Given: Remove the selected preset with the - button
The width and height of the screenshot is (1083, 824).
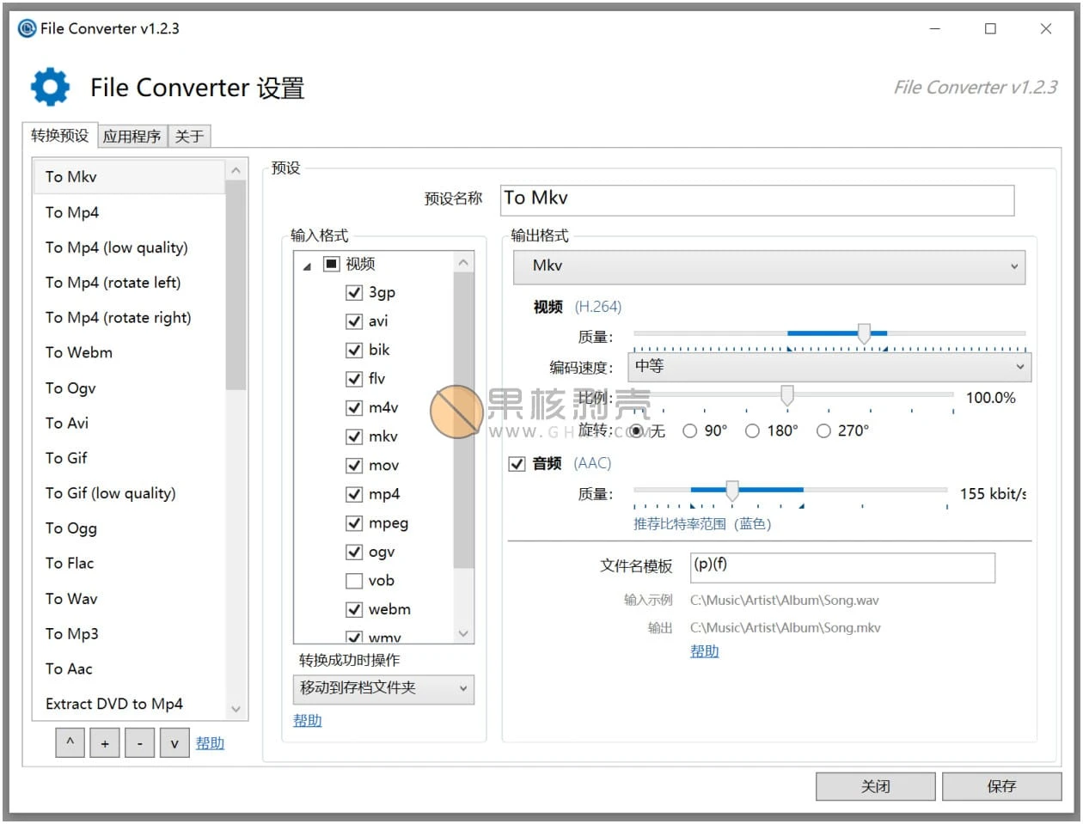Looking at the screenshot, I should [139, 742].
